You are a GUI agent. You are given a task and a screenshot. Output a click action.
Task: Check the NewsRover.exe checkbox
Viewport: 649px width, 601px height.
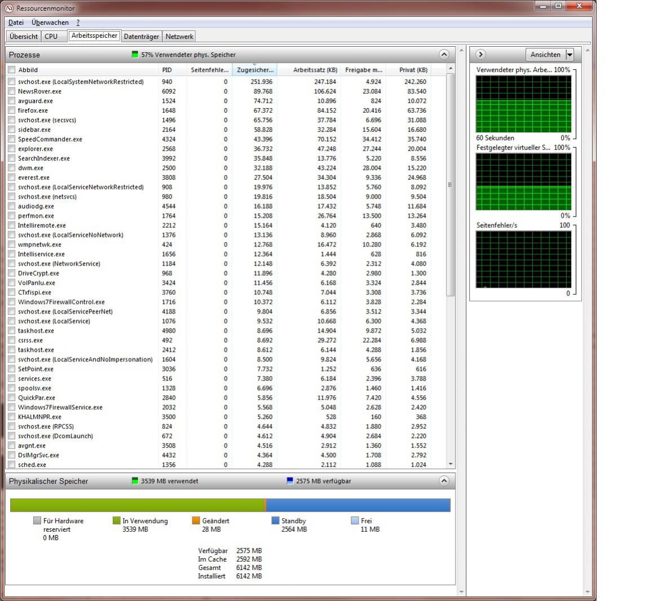tap(12, 91)
